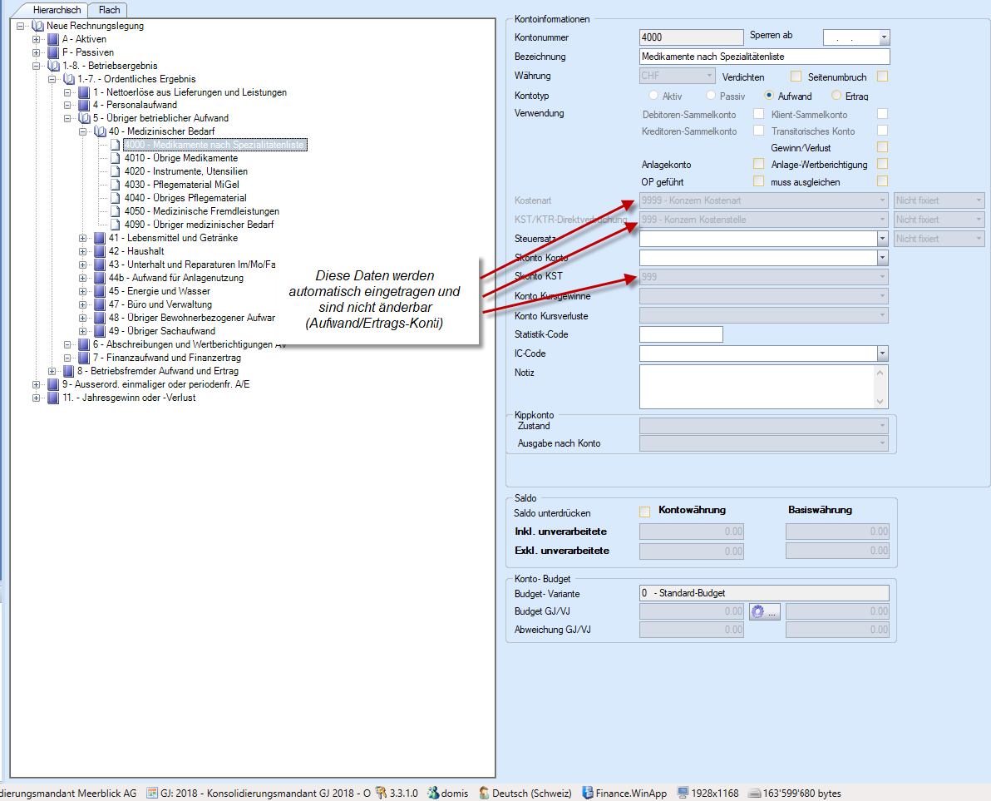The height and width of the screenshot is (801, 991).
Task: Click the book icon of Neue Rechnungslegung
Action: tap(38, 26)
